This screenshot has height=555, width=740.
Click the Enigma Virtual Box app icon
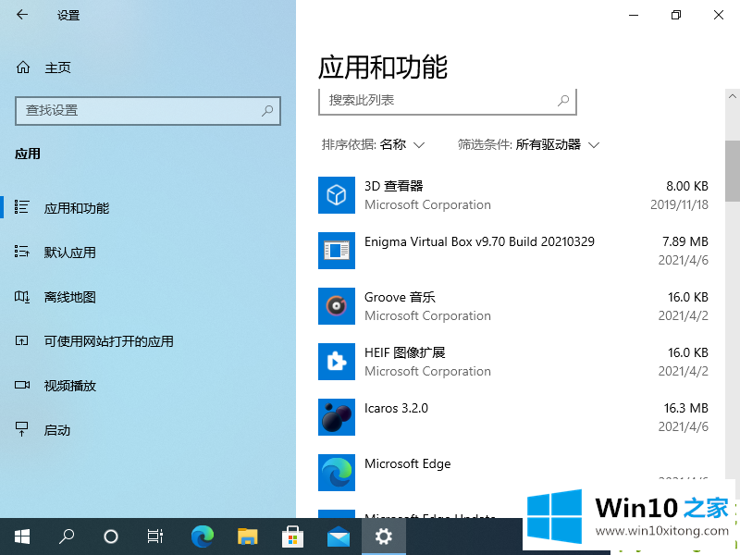[337, 251]
